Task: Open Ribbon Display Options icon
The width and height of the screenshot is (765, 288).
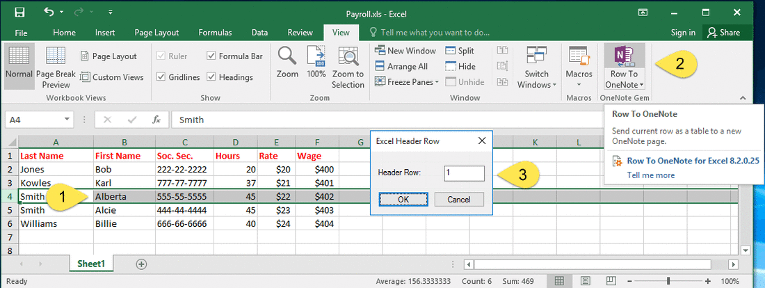Action: (643, 12)
